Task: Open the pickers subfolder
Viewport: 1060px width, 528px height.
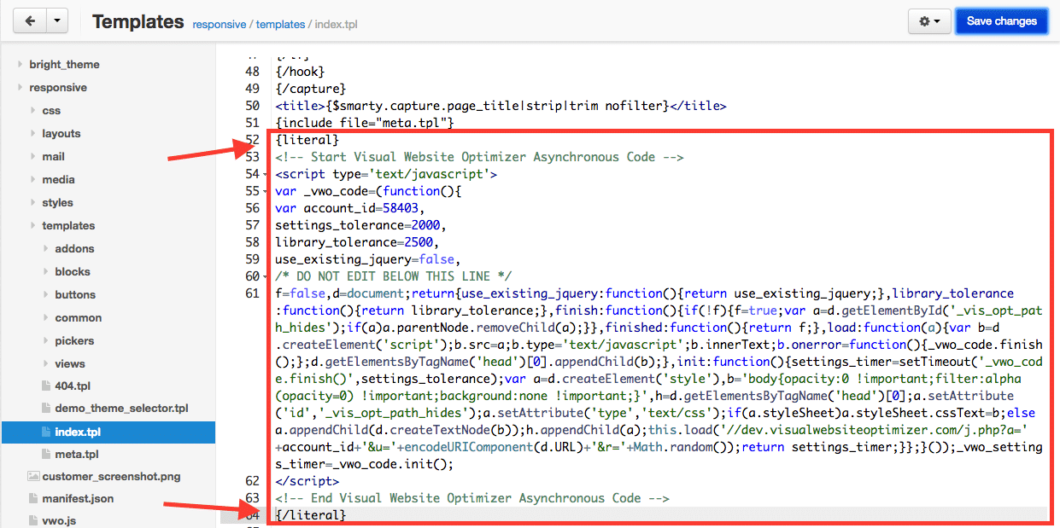Action: (x=74, y=341)
